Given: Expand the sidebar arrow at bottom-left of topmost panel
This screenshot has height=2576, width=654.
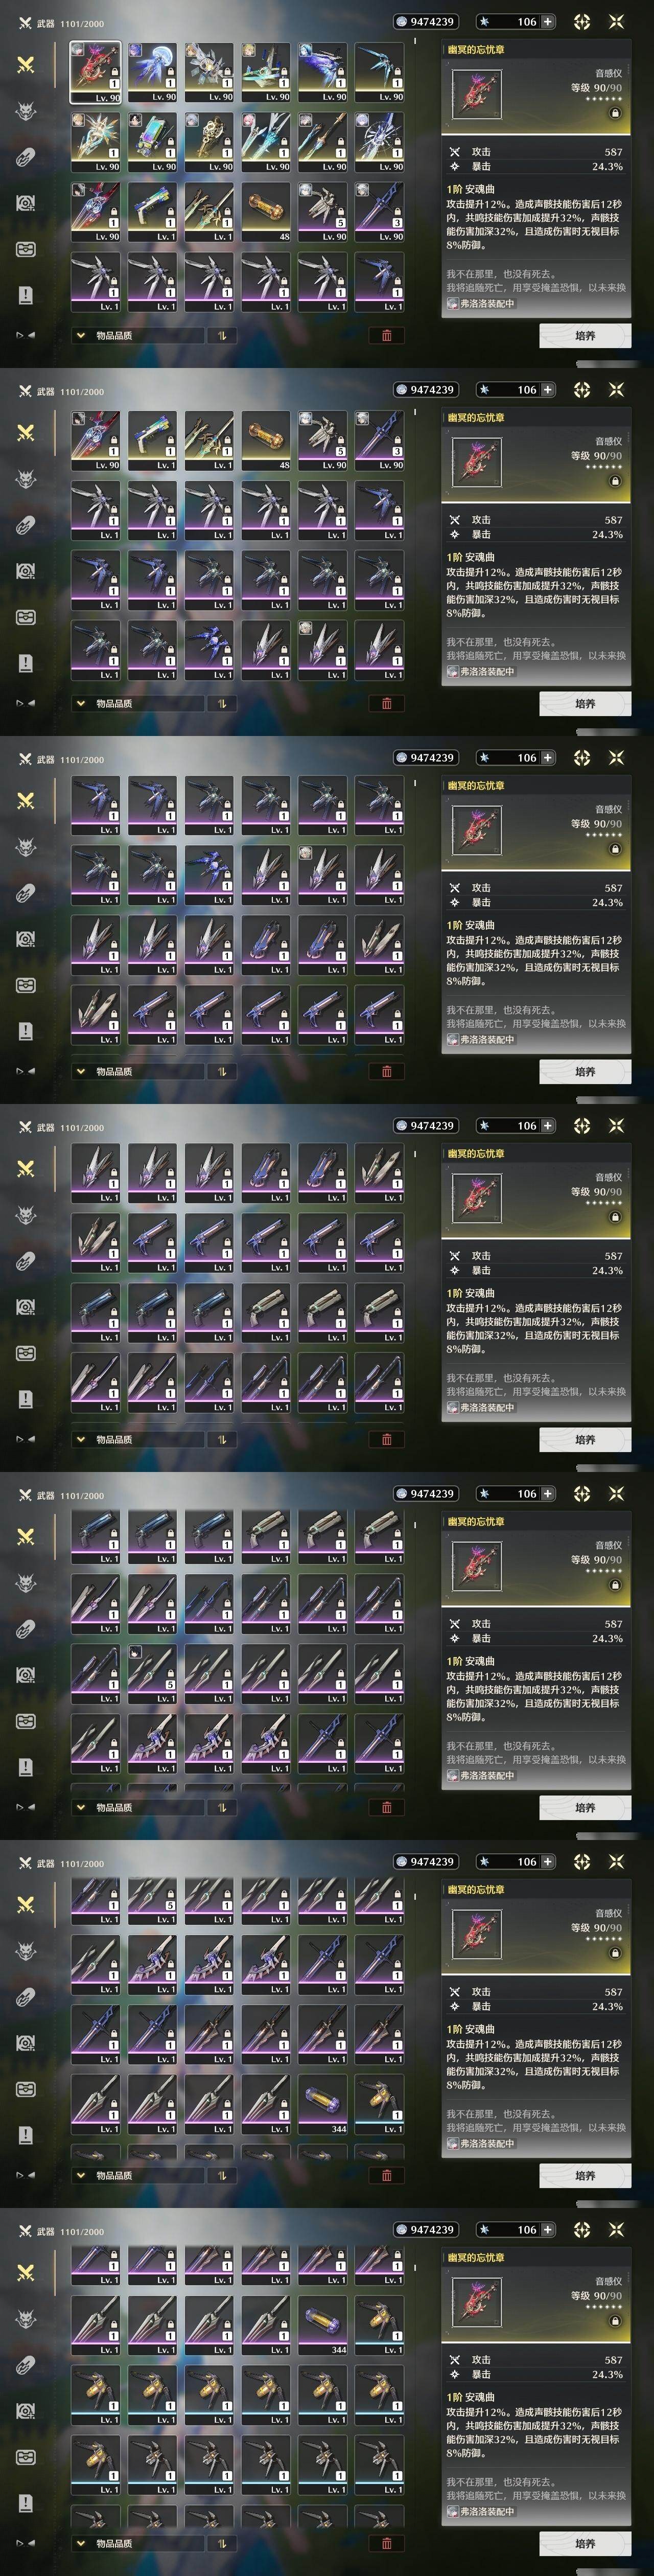Looking at the screenshot, I should 25,335.
